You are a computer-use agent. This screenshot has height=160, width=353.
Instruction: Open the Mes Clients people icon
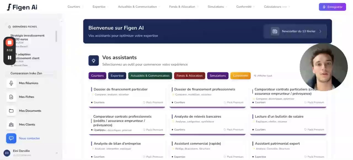pyautogui.click(x=11, y=125)
